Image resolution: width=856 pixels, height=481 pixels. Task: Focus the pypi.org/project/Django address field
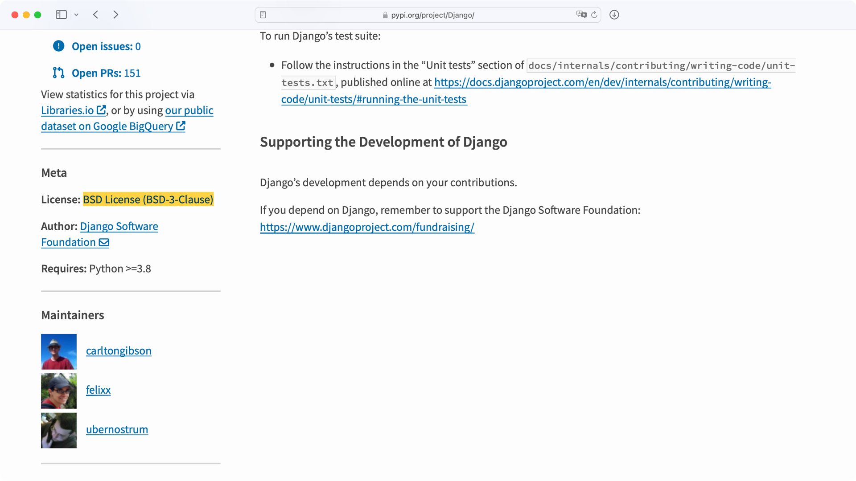[x=428, y=15]
